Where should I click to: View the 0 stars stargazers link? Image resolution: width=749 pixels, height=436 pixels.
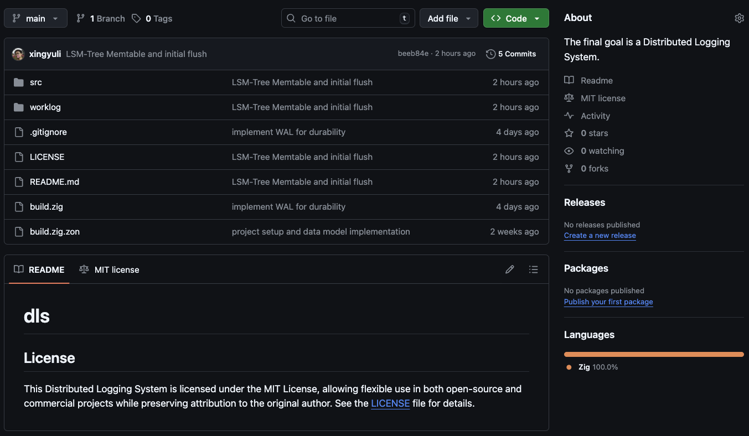594,133
